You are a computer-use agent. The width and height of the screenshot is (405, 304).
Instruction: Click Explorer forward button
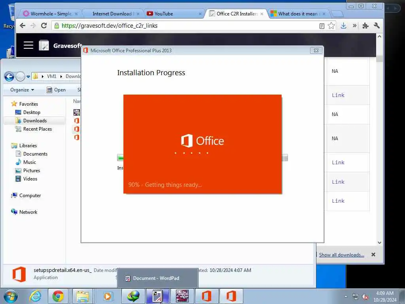tap(20, 76)
